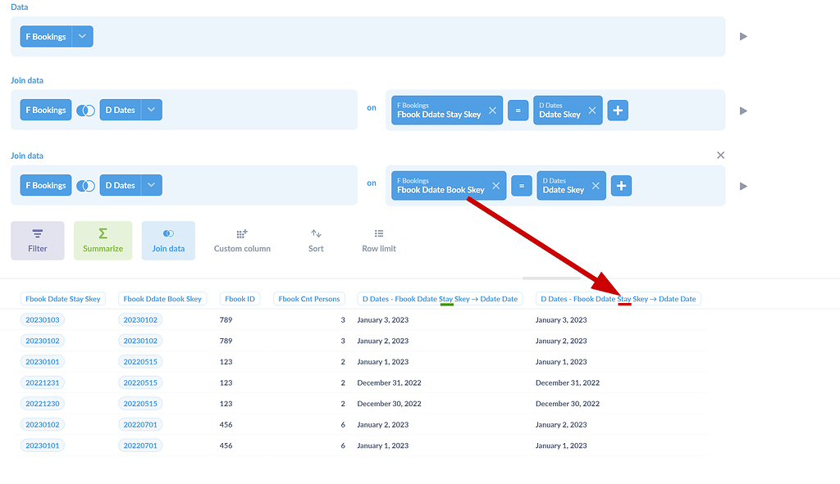Add another join condition with plus icon
Screen dimensions: 840x484
618,109
